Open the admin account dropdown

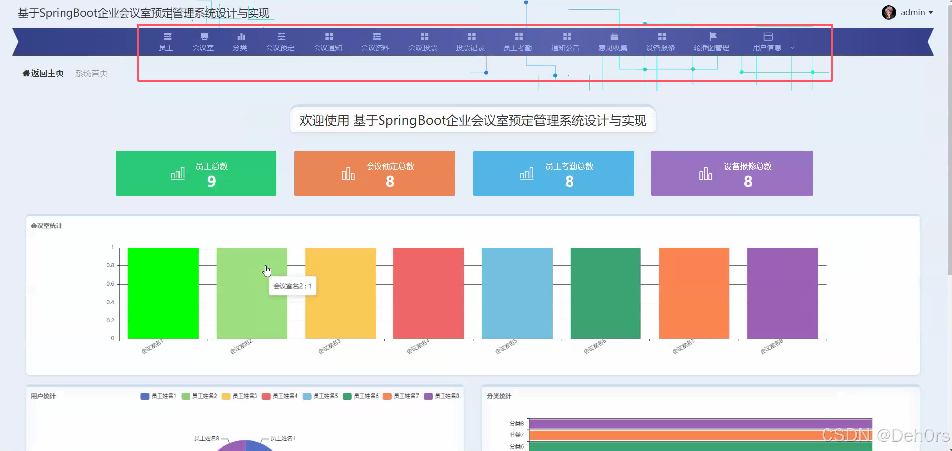click(916, 12)
